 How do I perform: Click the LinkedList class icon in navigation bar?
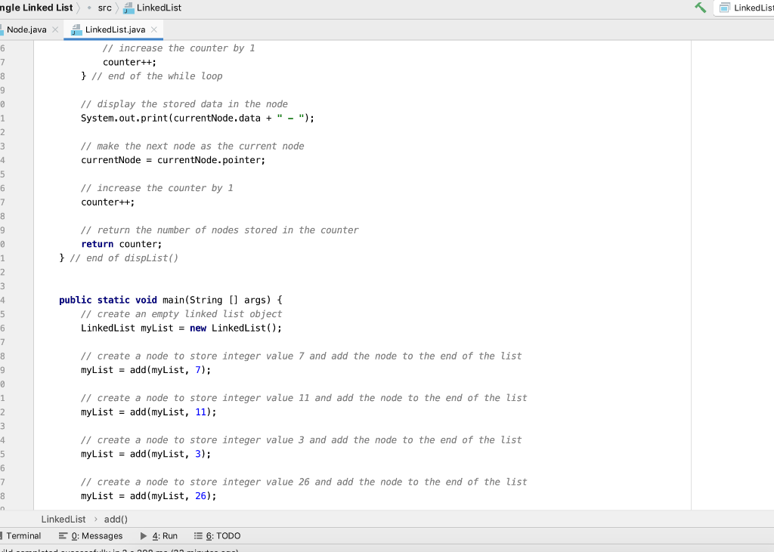pos(128,8)
